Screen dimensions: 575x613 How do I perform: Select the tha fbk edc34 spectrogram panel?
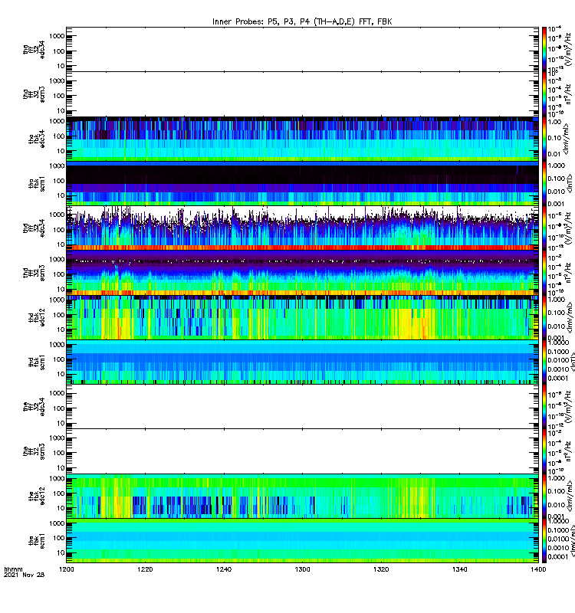click(302, 139)
